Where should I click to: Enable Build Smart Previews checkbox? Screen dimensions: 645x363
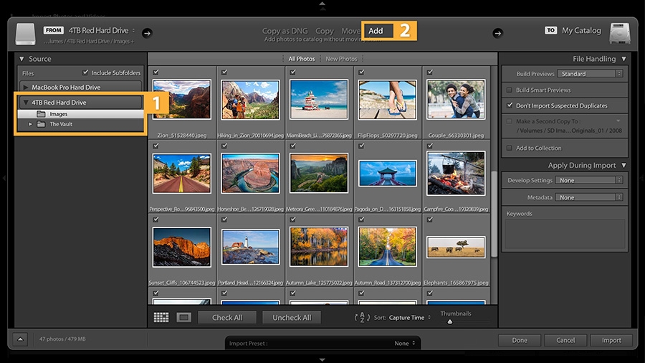click(510, 90)
